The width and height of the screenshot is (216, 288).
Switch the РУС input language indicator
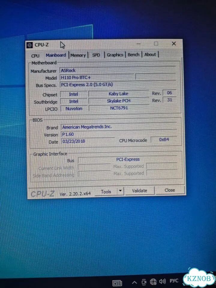tap(174, 281)
